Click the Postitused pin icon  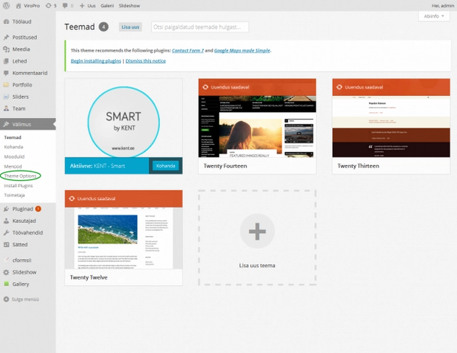[x=6, y=37]
